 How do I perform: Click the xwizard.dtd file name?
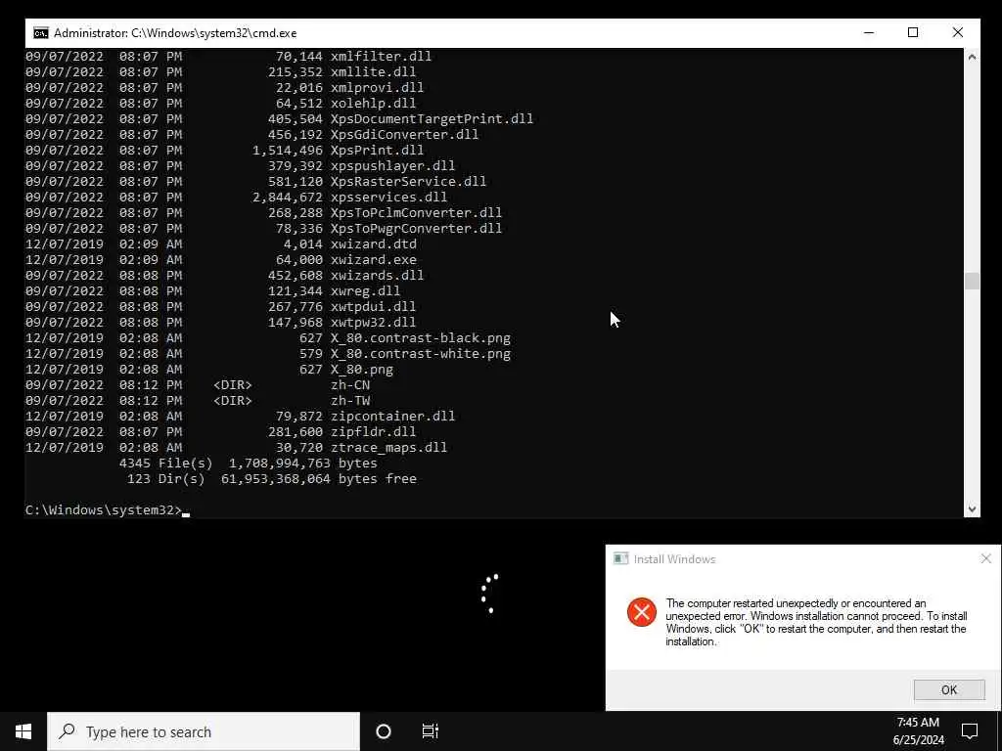(x=373, y=243)
